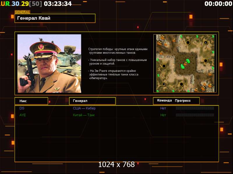Click the 00:00:00 timer
233x174 pixels.
click(218, 4)
